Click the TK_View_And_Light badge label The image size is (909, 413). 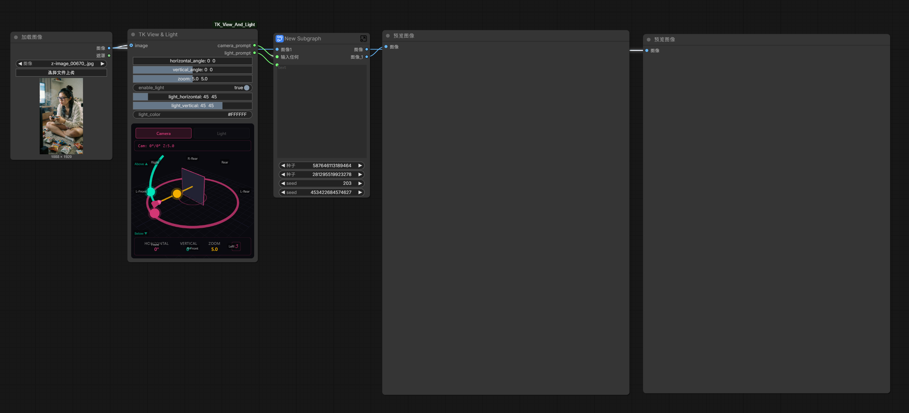234,24
